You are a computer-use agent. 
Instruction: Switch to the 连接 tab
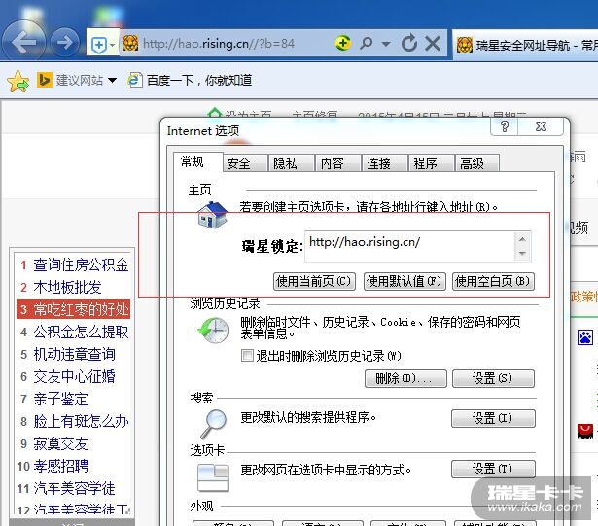click(385, 163)
